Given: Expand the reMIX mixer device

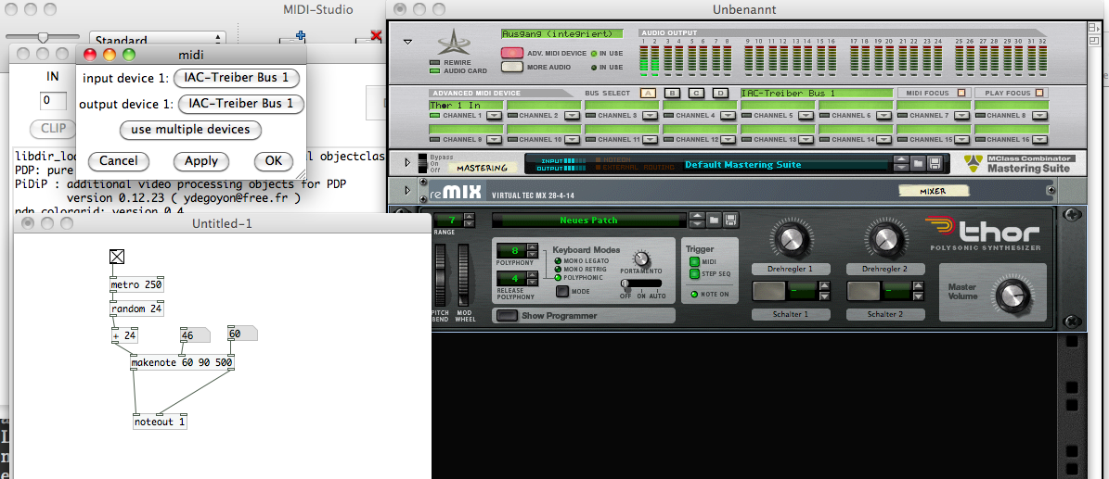Looking at the screenshot, I should (x=407, y=191).
